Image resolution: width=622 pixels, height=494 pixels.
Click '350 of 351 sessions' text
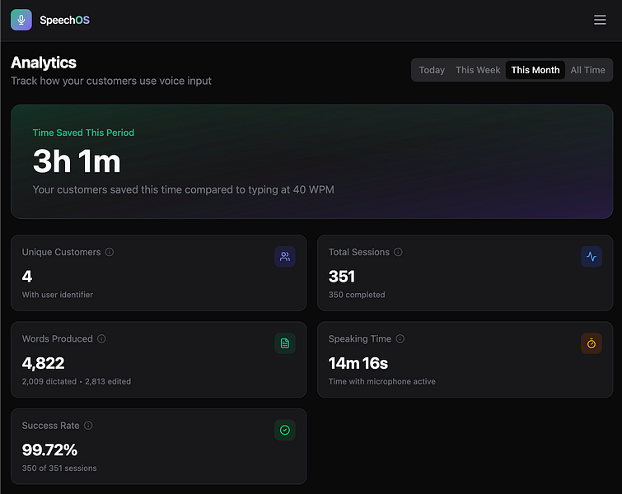click(x=59, y=468)
